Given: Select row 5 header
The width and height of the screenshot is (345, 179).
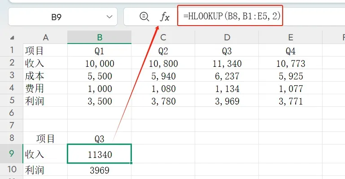Looking at the screenshot, I should pos(12,100).
